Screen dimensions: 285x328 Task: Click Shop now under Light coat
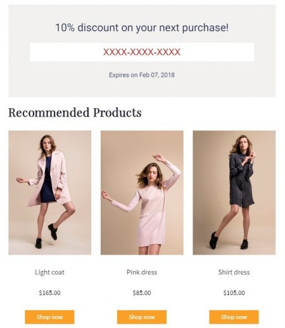click(49, 317)
